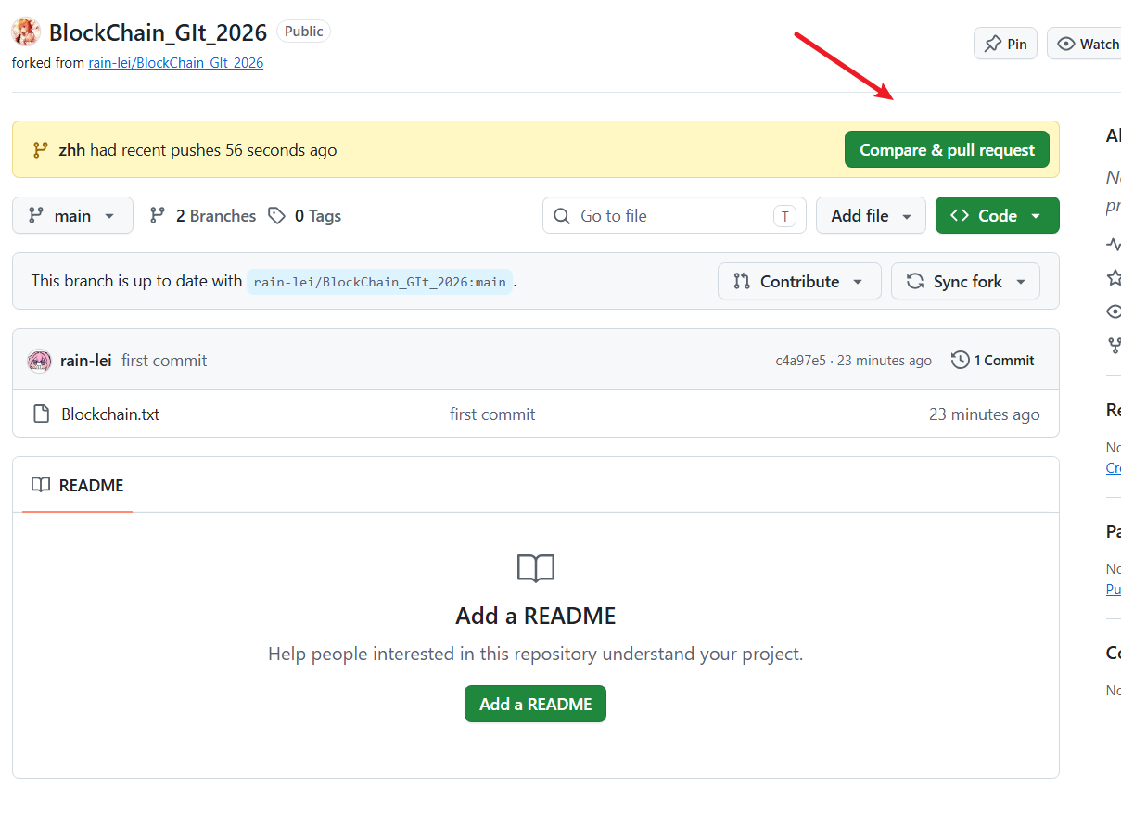Click the repository owner avatar beside BlockChain_GIt_2026
The height and width of the screenshot is (840, 1121).
tap(26, 32)
